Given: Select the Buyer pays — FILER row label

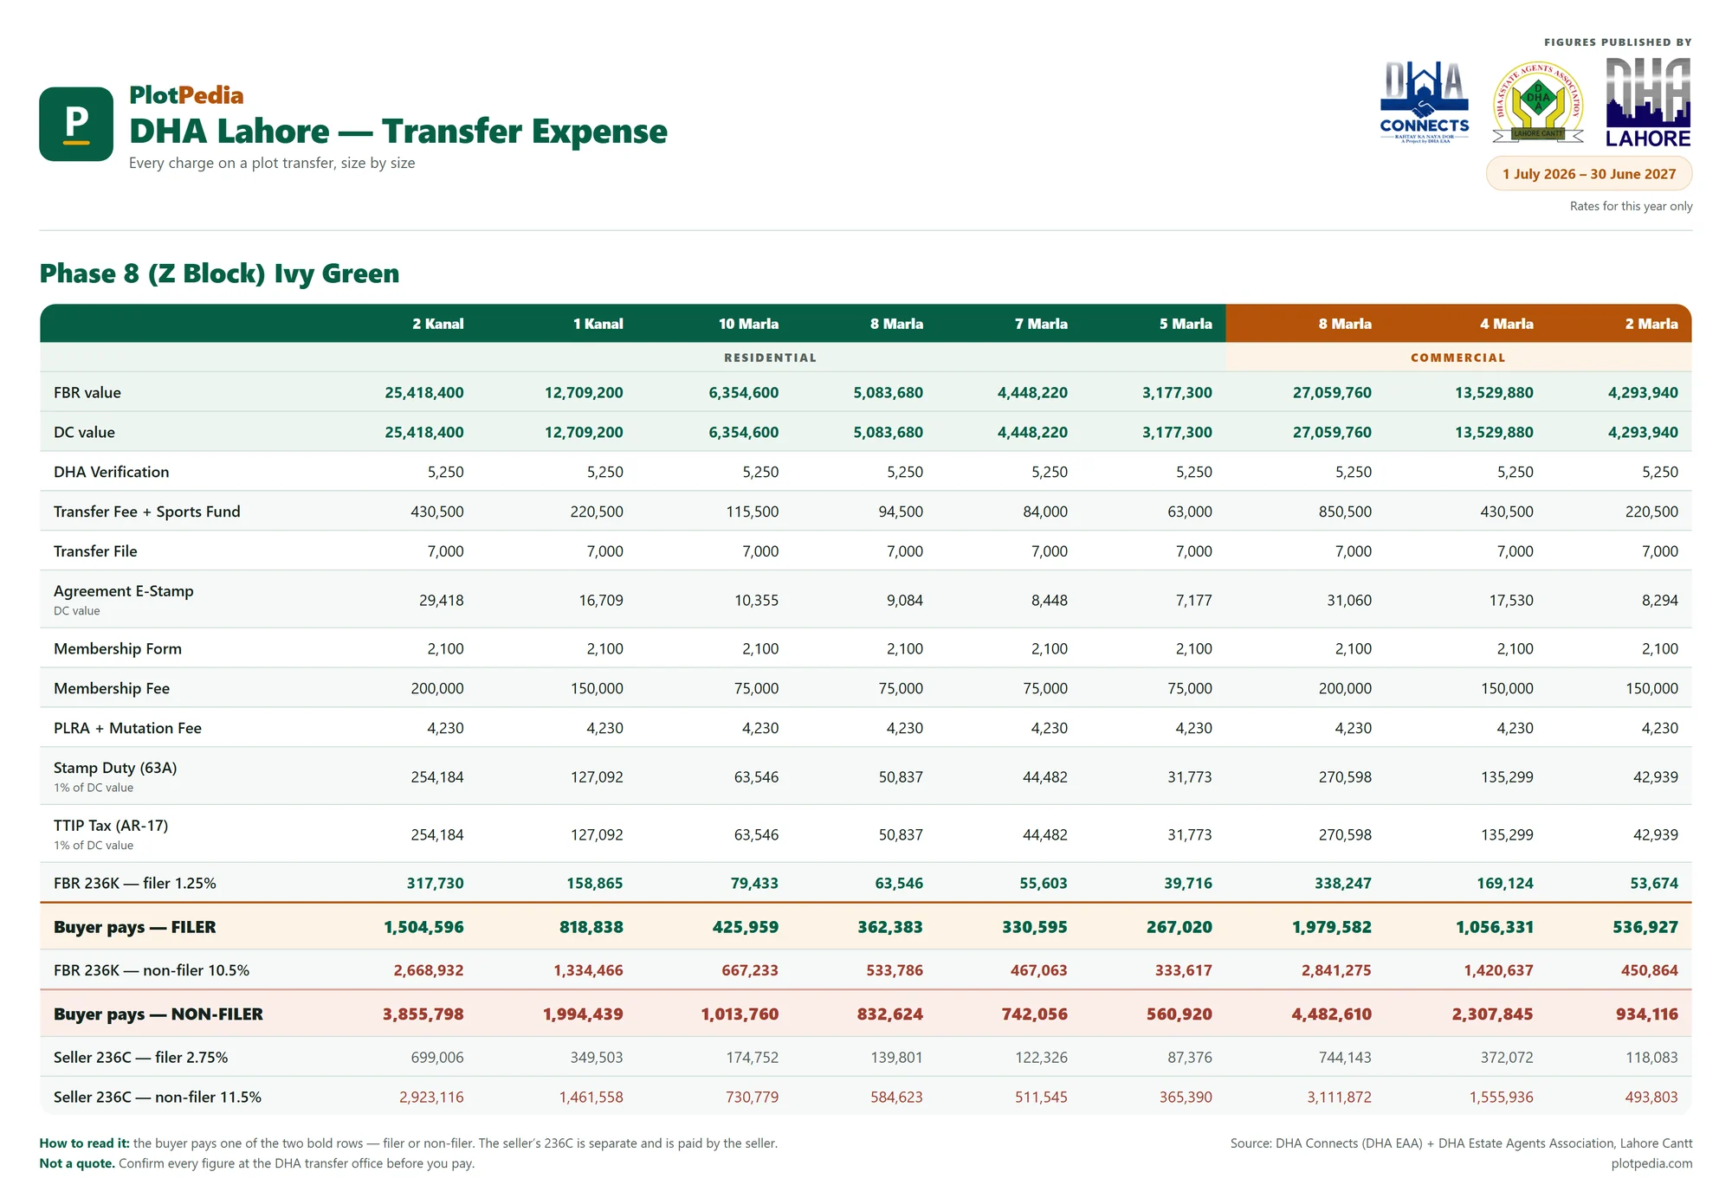Looking at the screenshot, I should click(135, 927).
